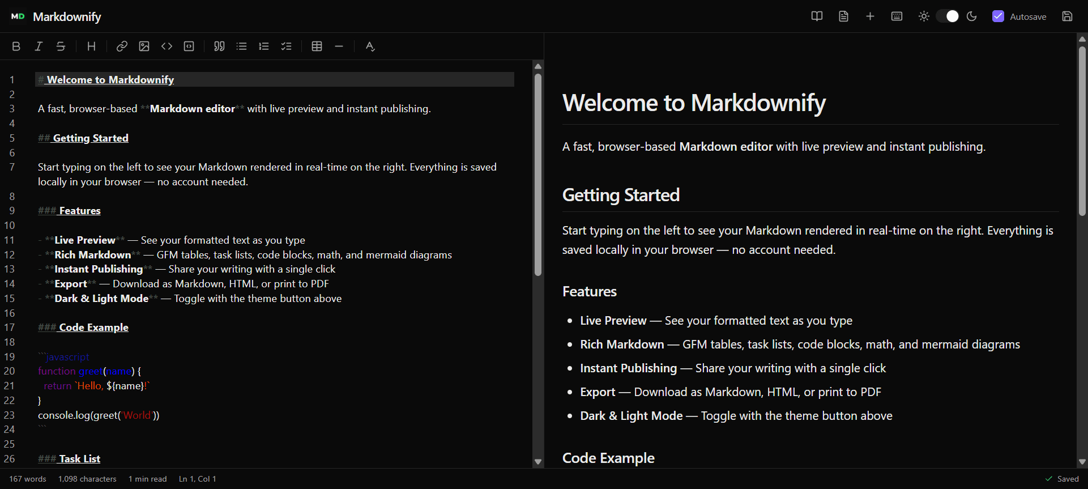Click the '## Getting Started' source line
Image resolution: width=1088 pixels, height=489 pixels.
click(83, 138)
